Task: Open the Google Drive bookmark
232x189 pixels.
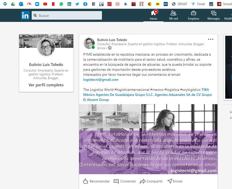Action: 13,4
